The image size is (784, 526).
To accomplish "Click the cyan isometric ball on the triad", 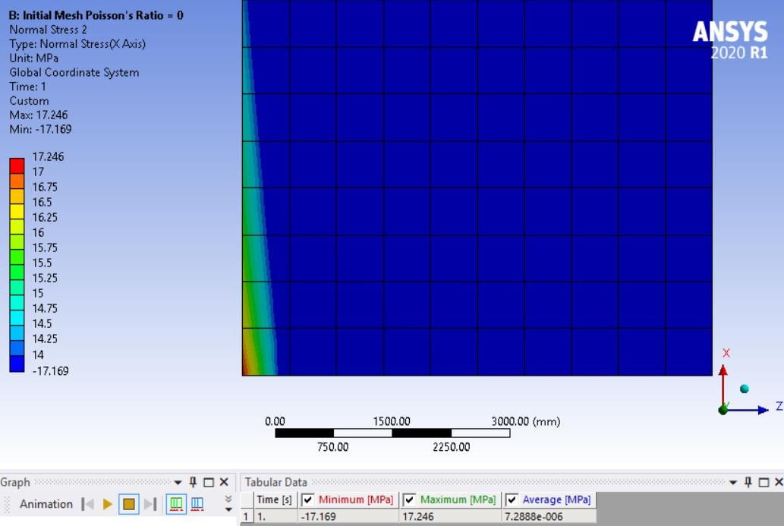I will (x=745, y=389).
